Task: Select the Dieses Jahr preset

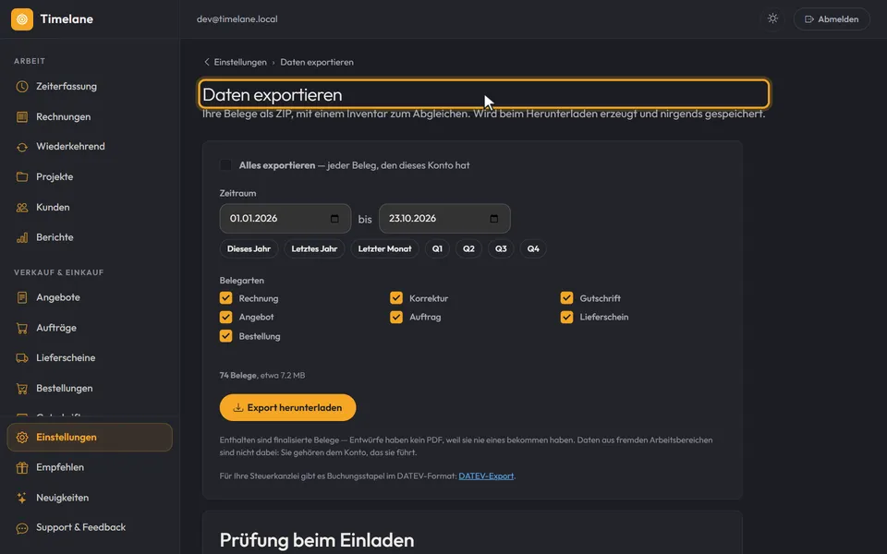Action: pyautogui.click(x=249, y=248)
